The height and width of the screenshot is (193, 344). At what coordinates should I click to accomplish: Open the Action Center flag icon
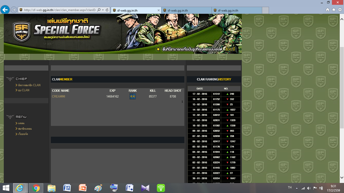(x=315, y=188)
